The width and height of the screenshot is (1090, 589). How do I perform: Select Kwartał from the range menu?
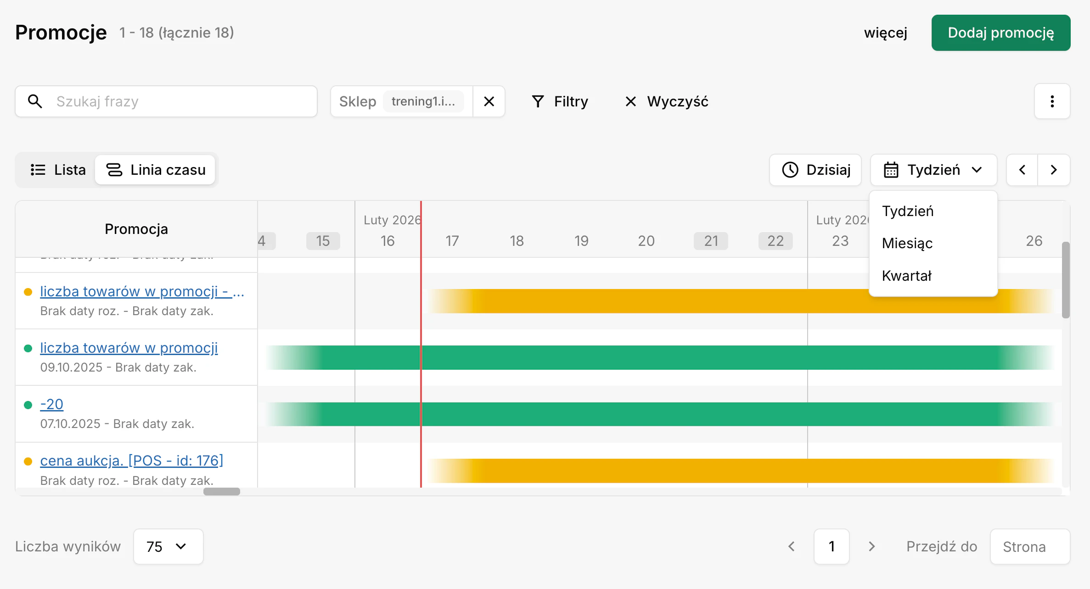pos(907,276)
